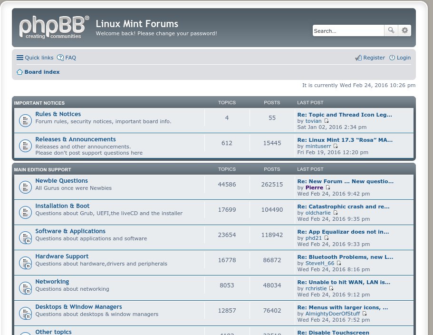Open the Rules & Notices forum

point(58,114)
